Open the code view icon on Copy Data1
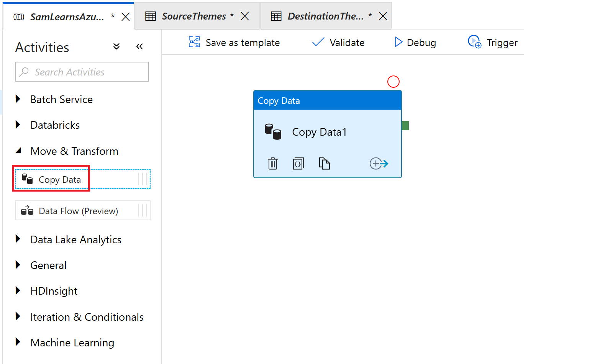 click(x=298, y=164)
